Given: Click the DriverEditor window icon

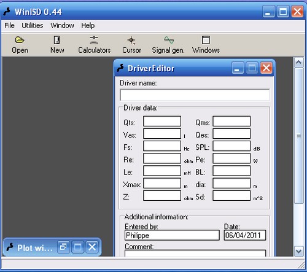Looking at the screenshot, I should coord(120,68).
